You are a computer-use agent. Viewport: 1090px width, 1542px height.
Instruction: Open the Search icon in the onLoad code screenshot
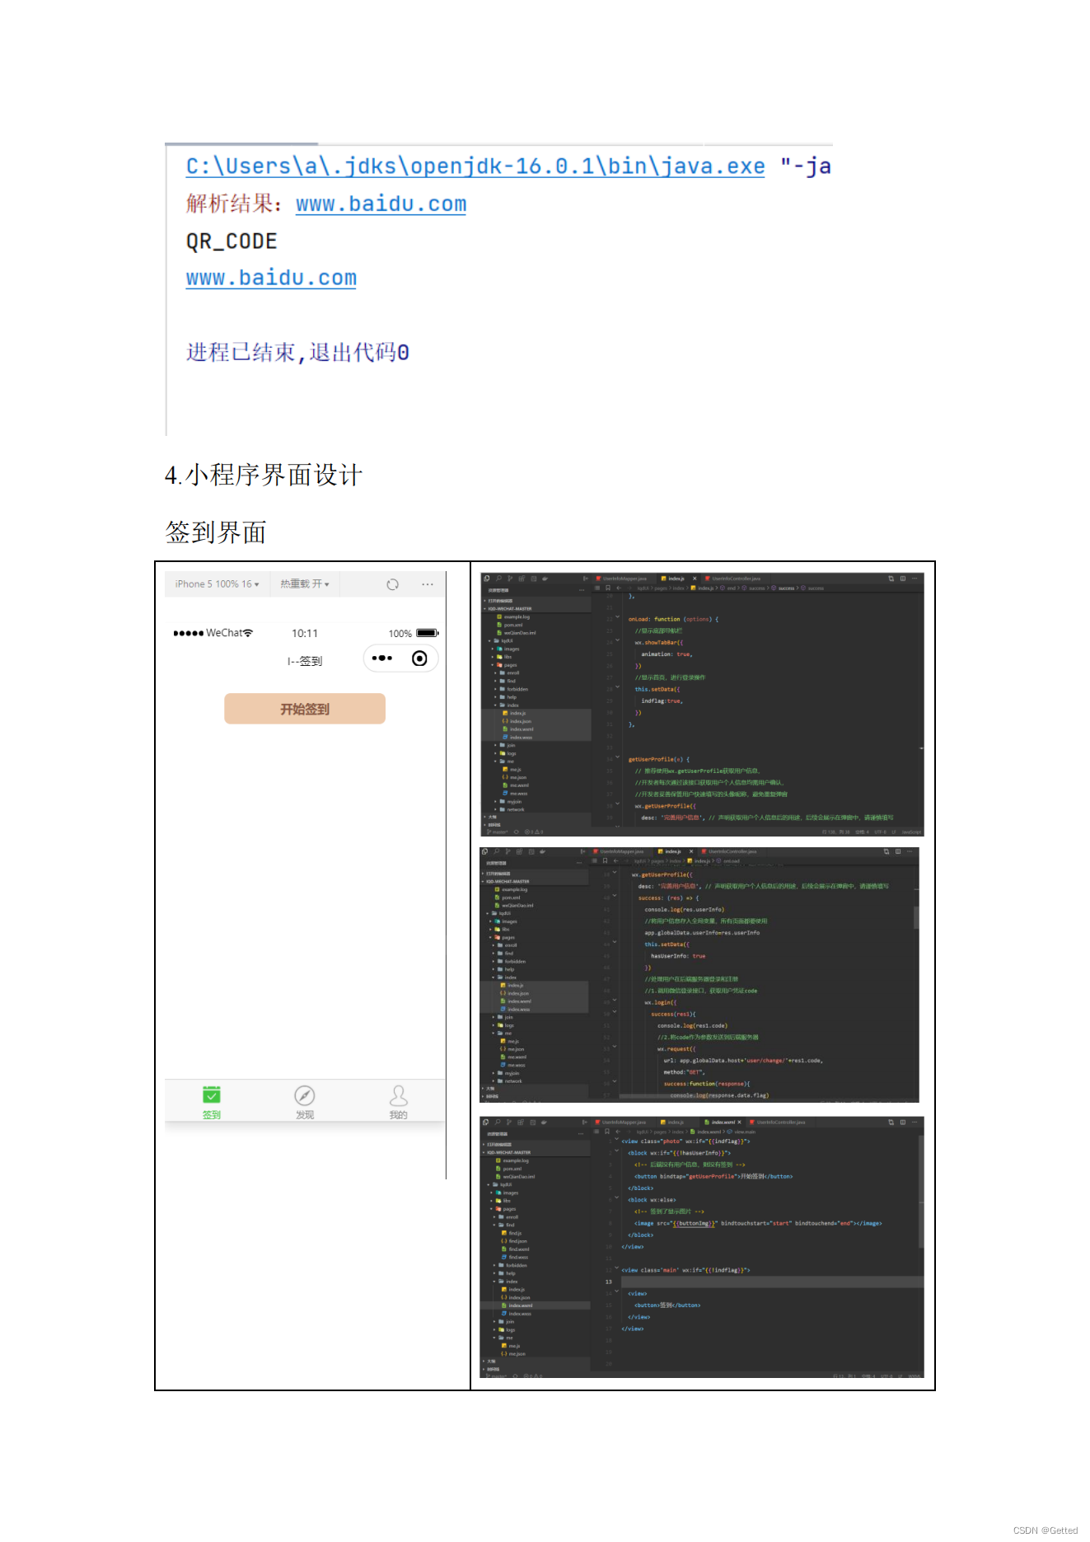498,579
